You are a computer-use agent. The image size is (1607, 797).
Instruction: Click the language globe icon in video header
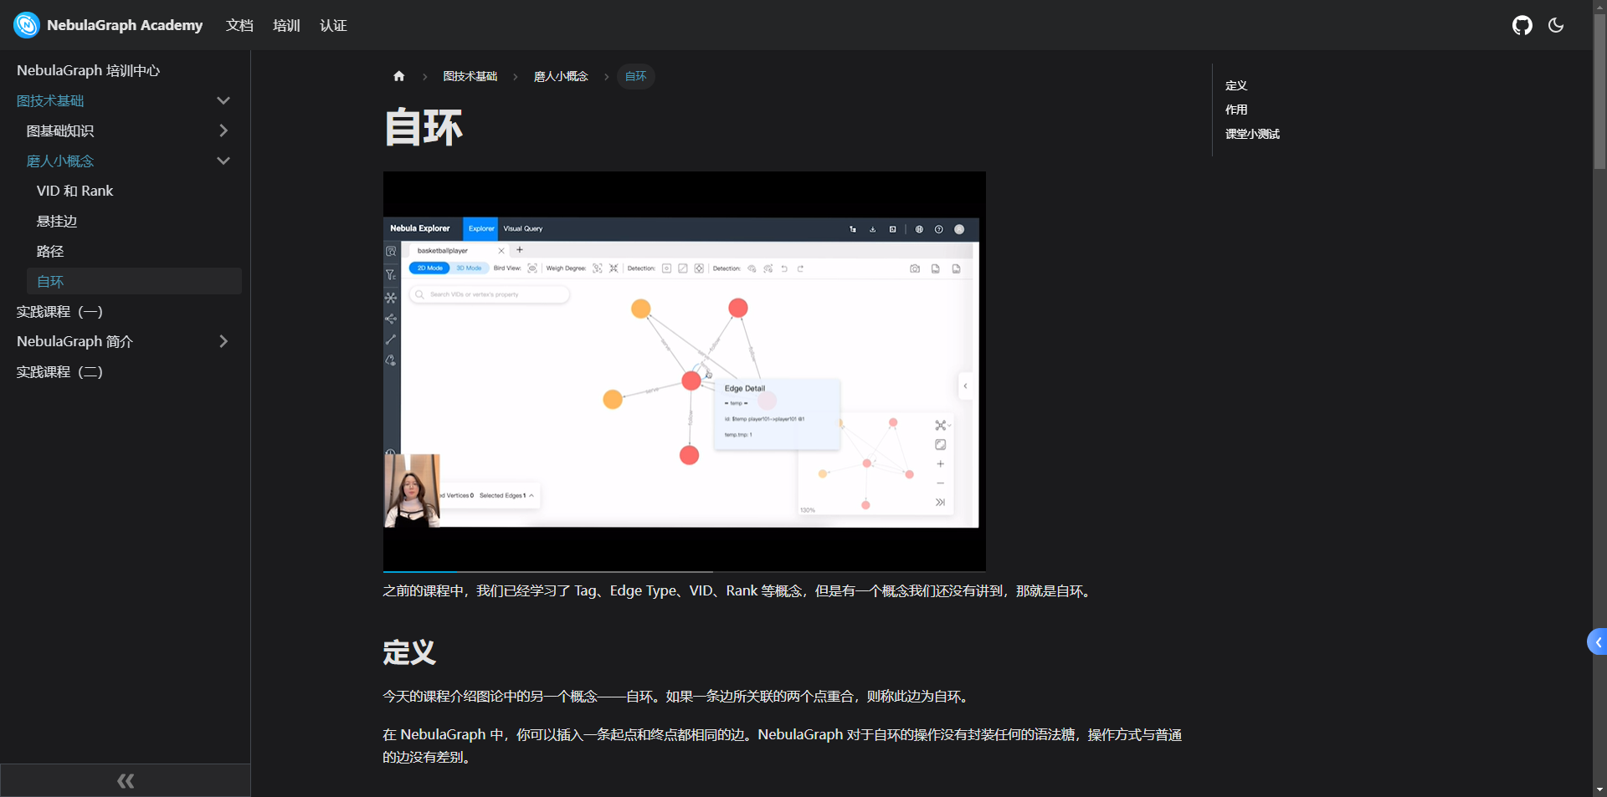[x=919, y=229]
